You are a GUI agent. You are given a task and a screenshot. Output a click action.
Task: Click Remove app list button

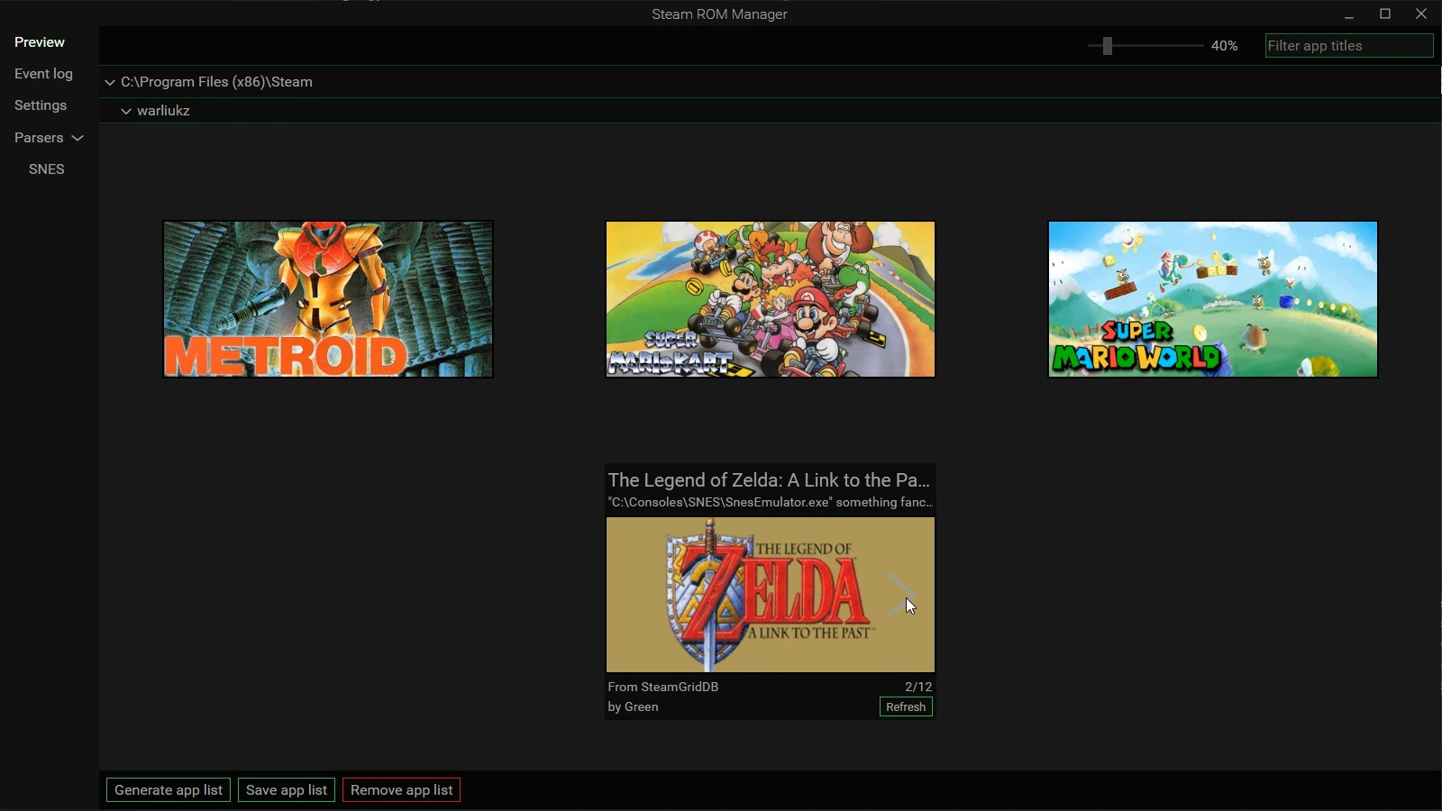tap(402, 790)
